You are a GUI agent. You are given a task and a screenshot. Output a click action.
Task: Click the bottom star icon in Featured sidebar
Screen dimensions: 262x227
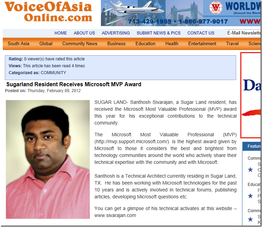[250, 219]
